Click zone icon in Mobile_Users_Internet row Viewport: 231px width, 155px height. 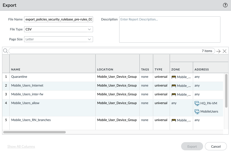pos(173,86)
